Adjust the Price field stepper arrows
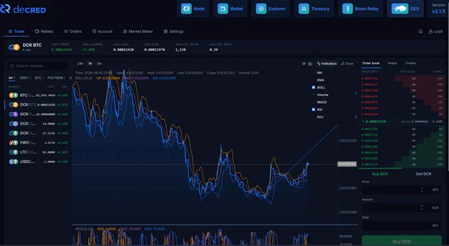449x246 pixels. pyautogui.click(x=422, y=190)
